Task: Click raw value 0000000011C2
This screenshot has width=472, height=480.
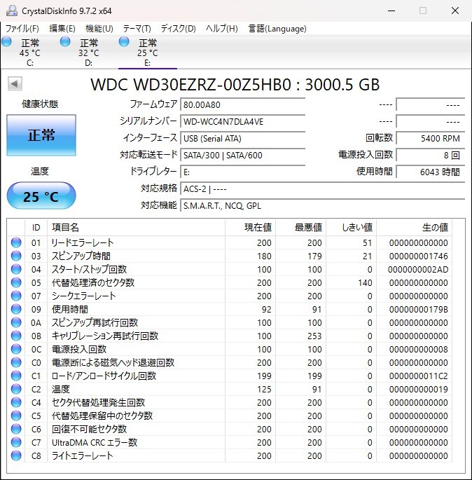Action: coord(418,376)
